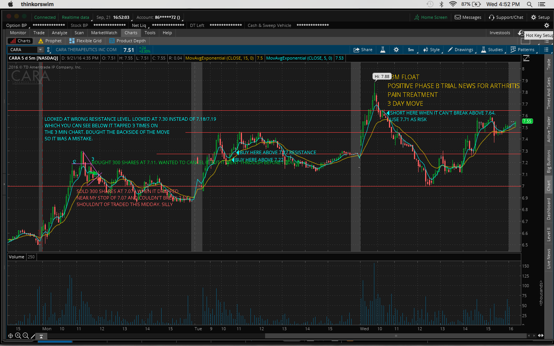Click the scroll left arrow
The image size is (554, 346).
coord(529,336)
